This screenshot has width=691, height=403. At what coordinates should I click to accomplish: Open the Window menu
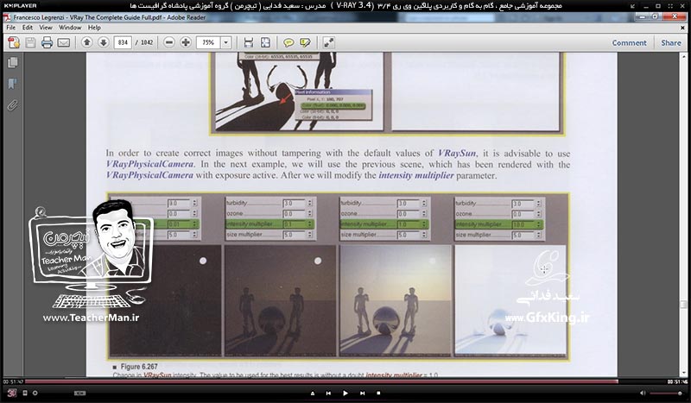pyautogui.click(x=70, y=28)
